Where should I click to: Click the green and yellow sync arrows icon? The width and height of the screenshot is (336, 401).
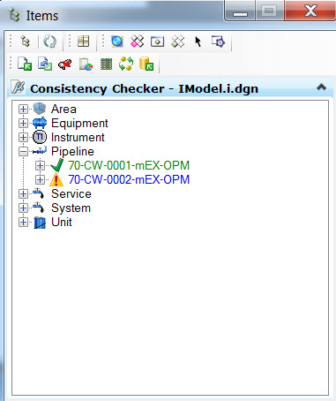126,64
